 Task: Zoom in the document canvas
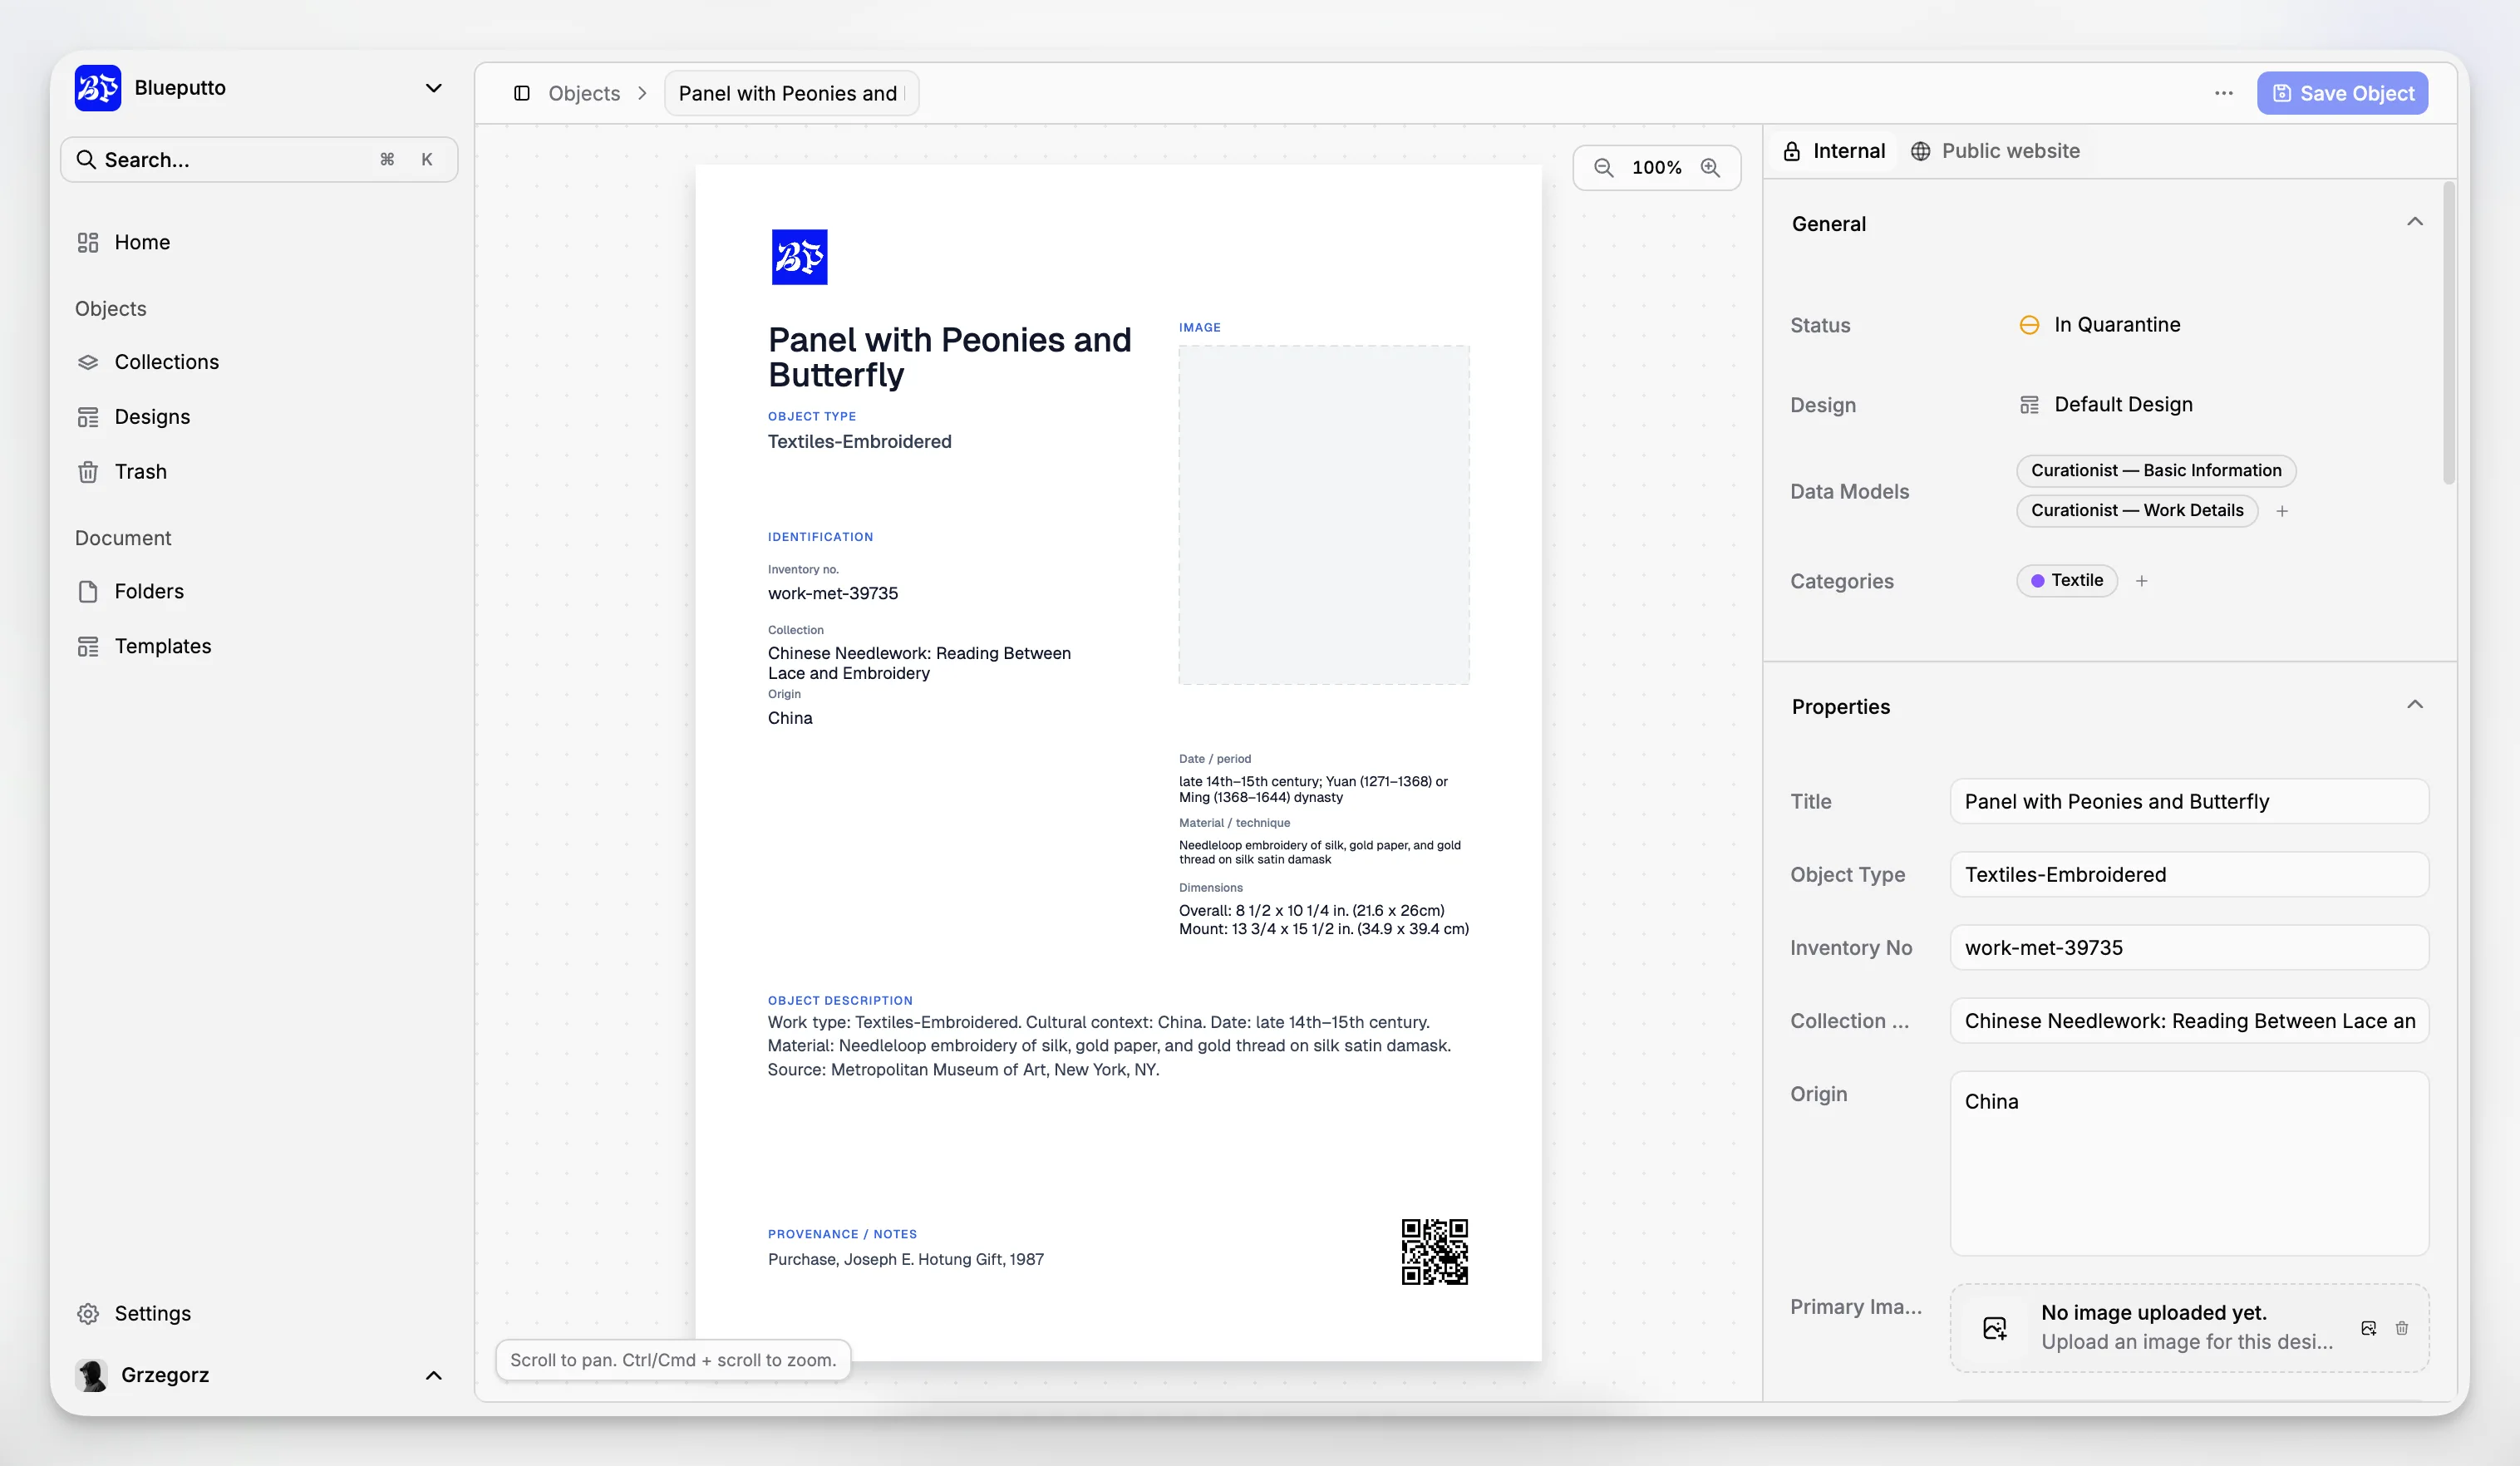(1710, 168)
